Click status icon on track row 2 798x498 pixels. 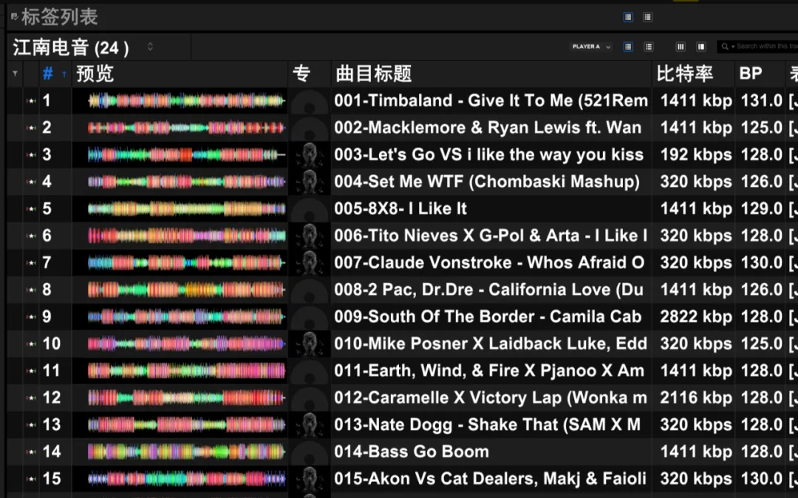point(31,128)
